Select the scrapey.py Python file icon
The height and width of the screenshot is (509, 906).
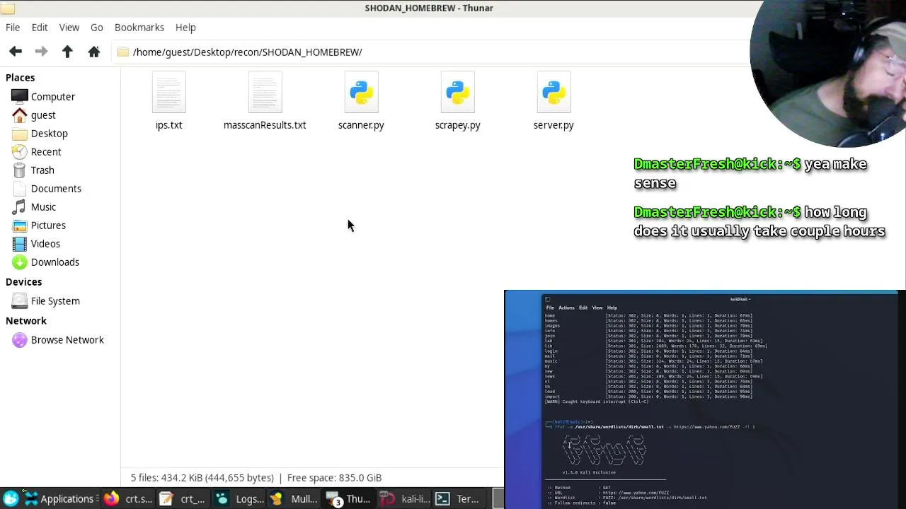click(457, 93)
